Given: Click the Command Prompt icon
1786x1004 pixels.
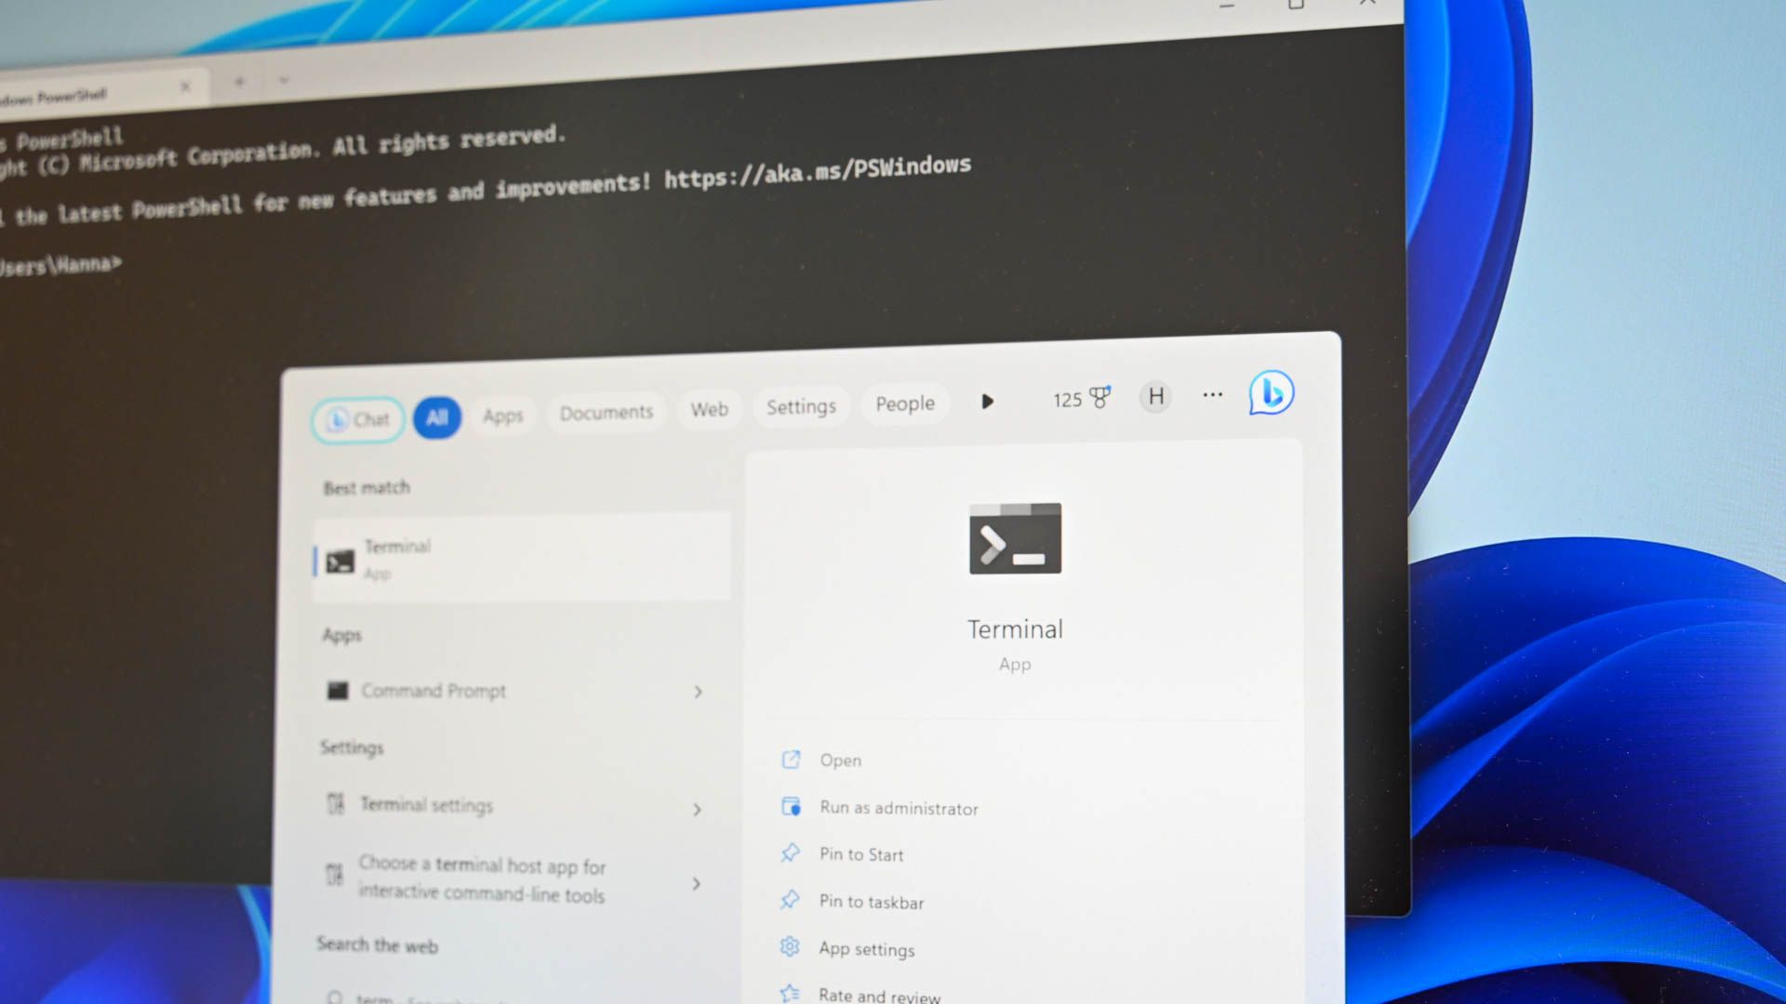Looking at the screenshot, I should point(338,689).
